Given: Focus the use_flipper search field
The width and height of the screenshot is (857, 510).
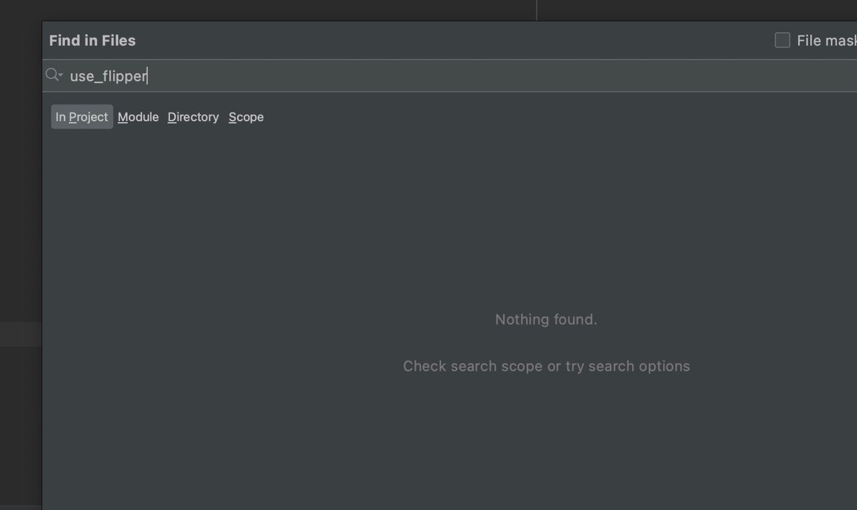Looking at the screenshot, I should (450, 76).
